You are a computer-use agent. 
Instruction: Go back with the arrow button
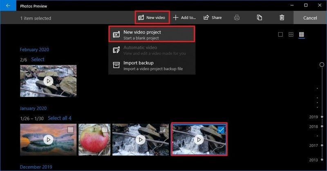tap(8, 6)
